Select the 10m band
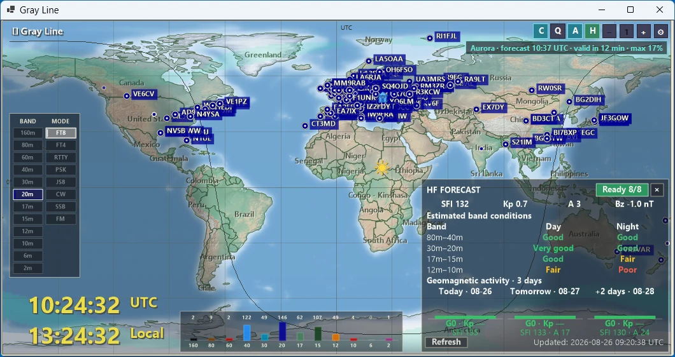This screenshot has width=675, height=357. coord(27,243)
